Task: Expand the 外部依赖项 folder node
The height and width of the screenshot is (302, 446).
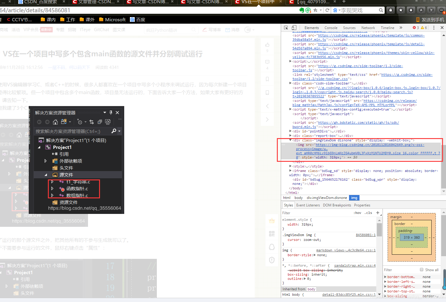Action: pyautogui.click(x=45, y=161)
